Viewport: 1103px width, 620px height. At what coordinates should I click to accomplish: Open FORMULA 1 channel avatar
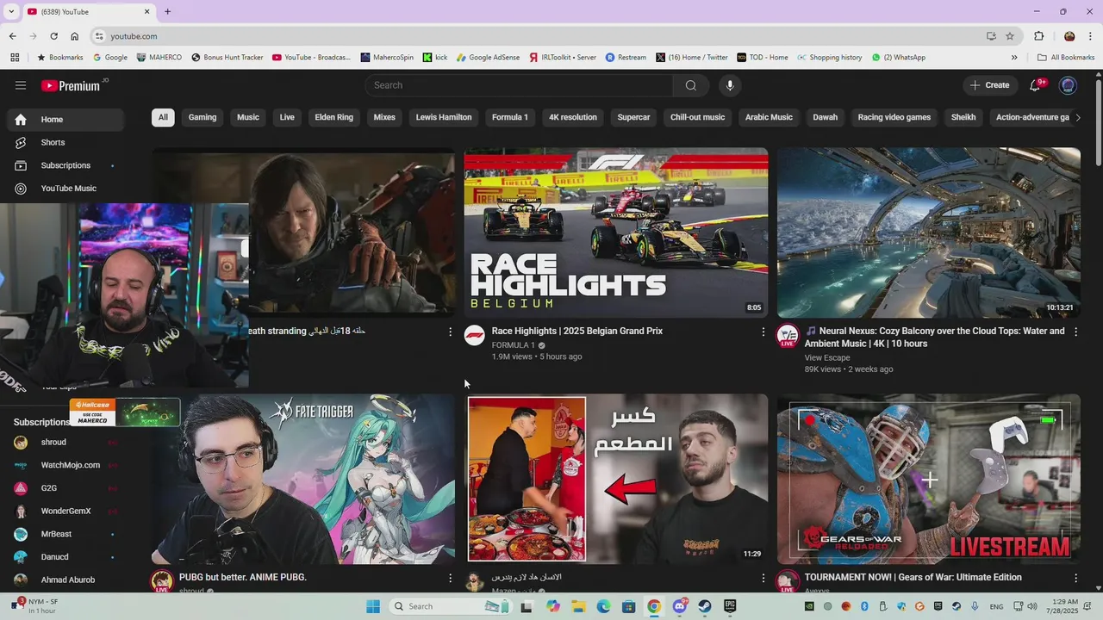(x=475, y=336)
